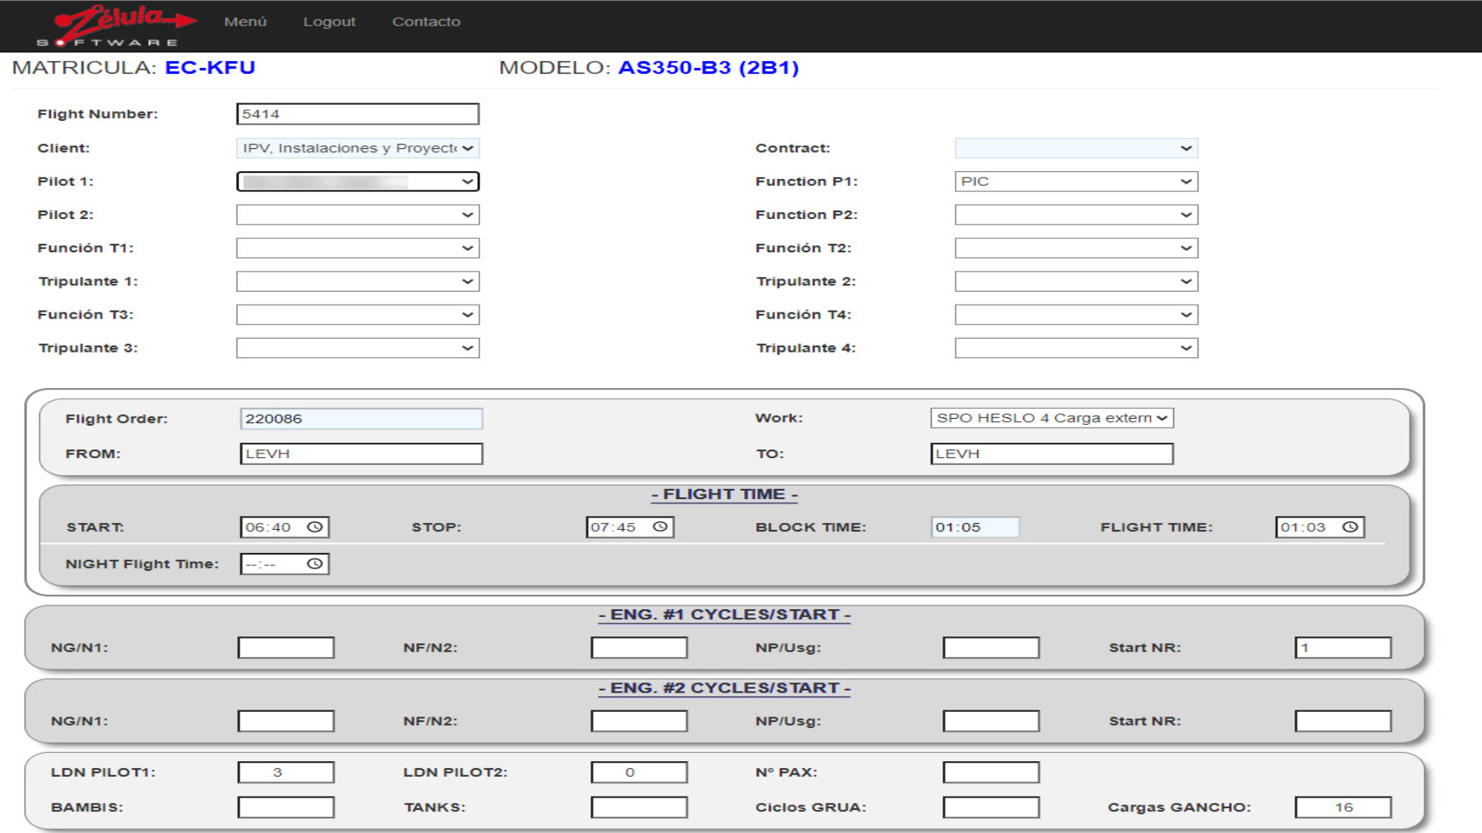
Task: Click Logout in the top bar
Action: tap(330, 22)
